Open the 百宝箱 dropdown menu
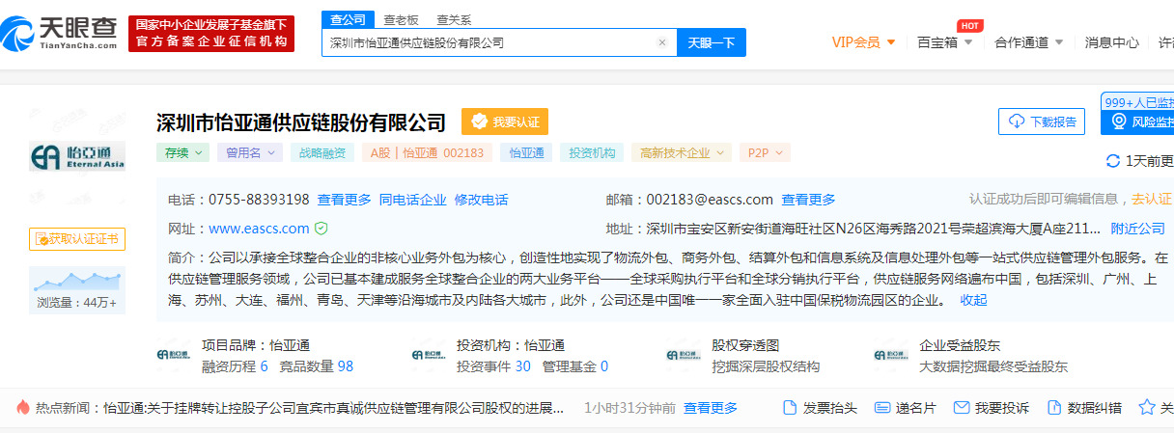This screenshot has height=433, width=1174. click(944, 42)
